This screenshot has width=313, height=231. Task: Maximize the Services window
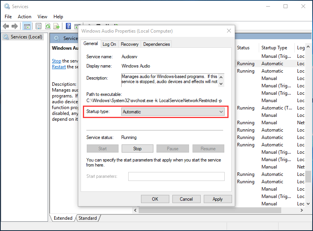pos(285,6)
